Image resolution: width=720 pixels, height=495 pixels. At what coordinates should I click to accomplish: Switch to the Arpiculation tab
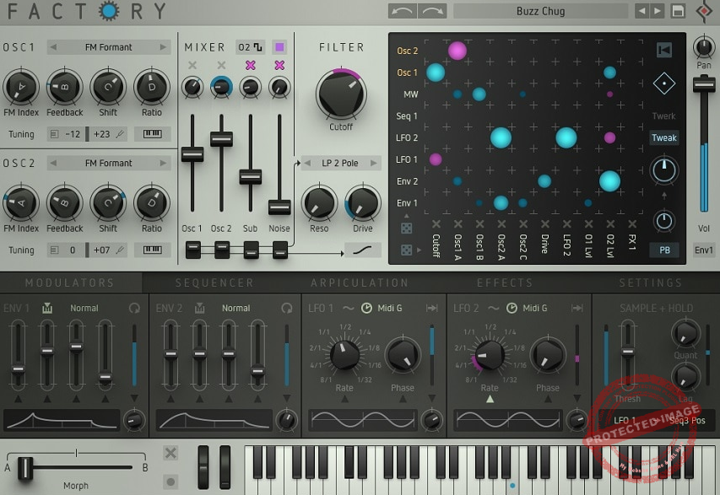[x=360, y=282]
